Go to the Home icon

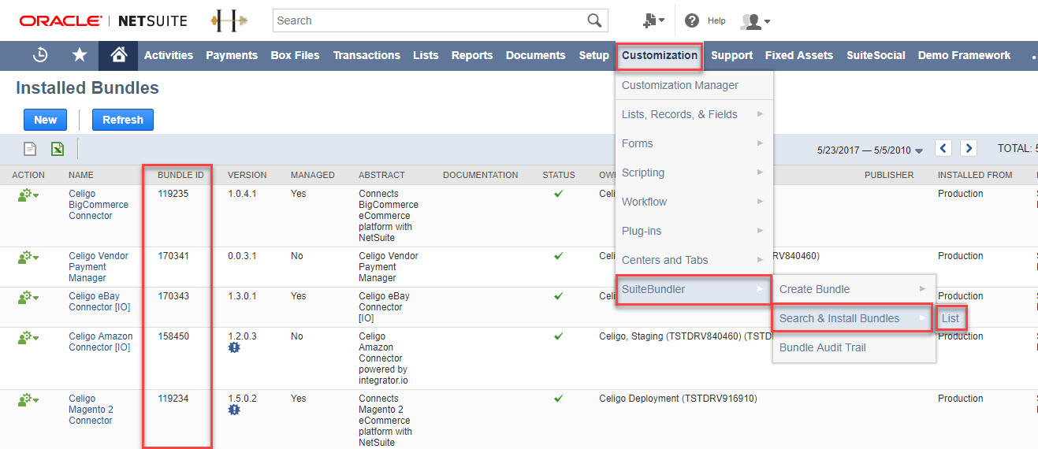tap(118, 55)
